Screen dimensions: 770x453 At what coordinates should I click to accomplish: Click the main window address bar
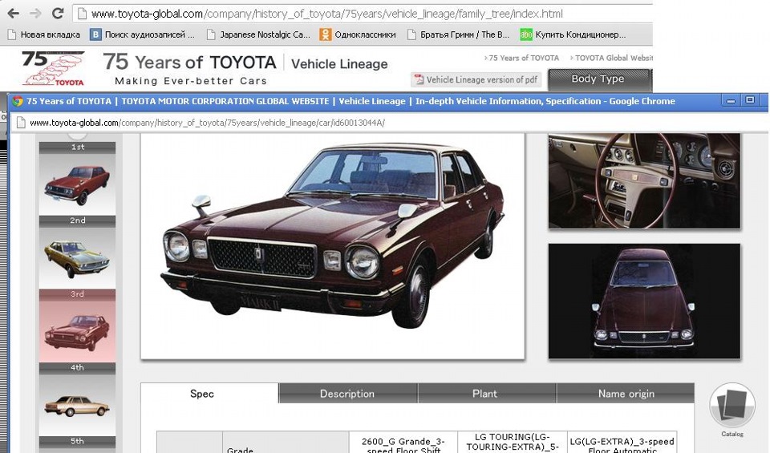click(x=363, y=14)
